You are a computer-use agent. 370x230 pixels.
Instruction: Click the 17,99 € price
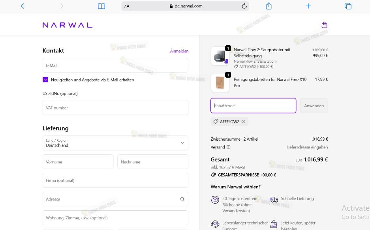pyautogui.click(x=321, y=79)
